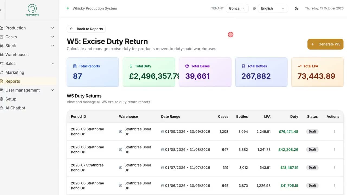Select Reports in the sidebar

point(28,81)
